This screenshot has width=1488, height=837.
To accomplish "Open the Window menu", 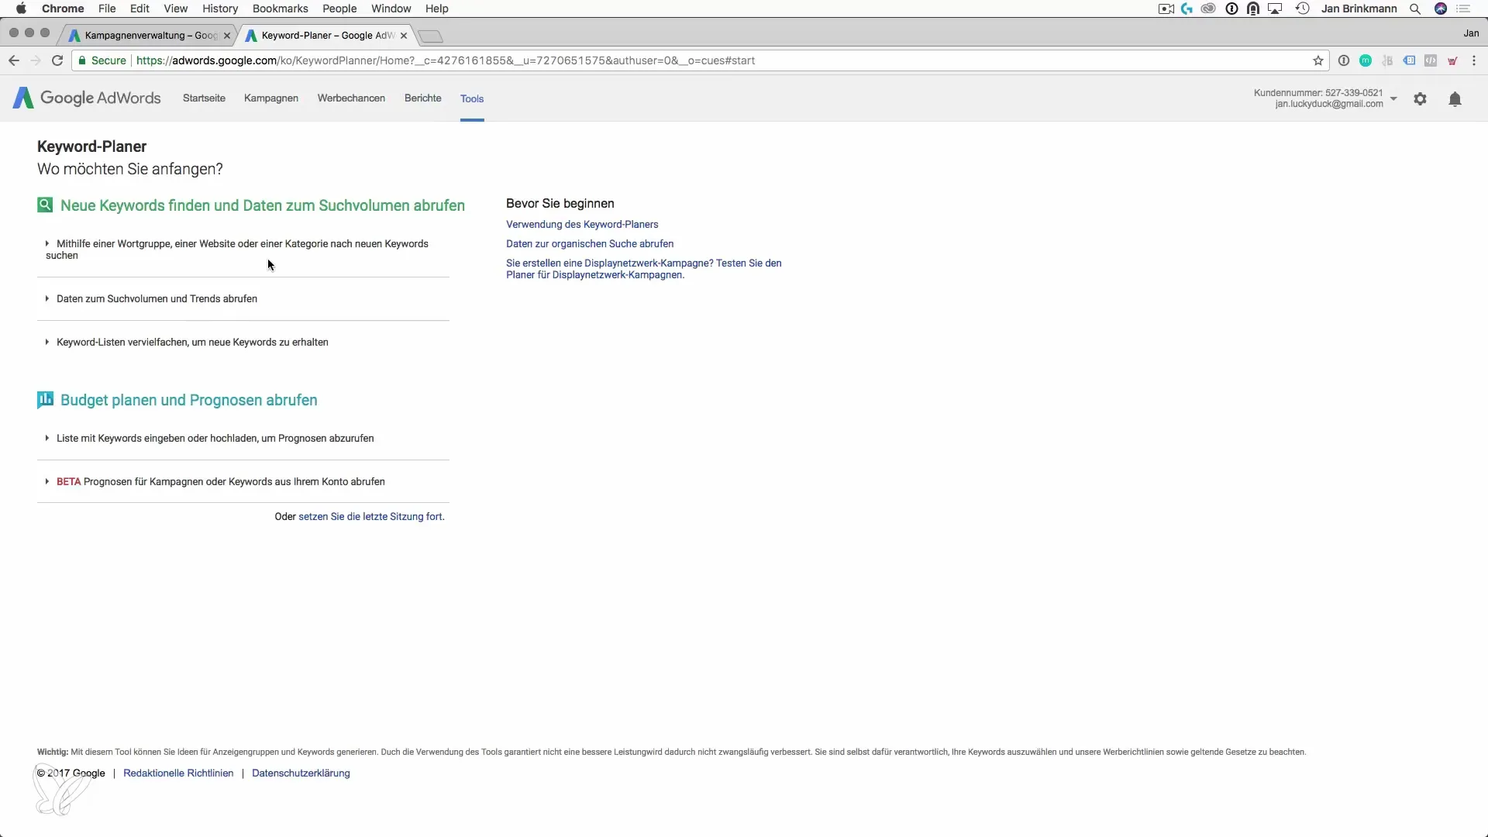I will 391,9.
